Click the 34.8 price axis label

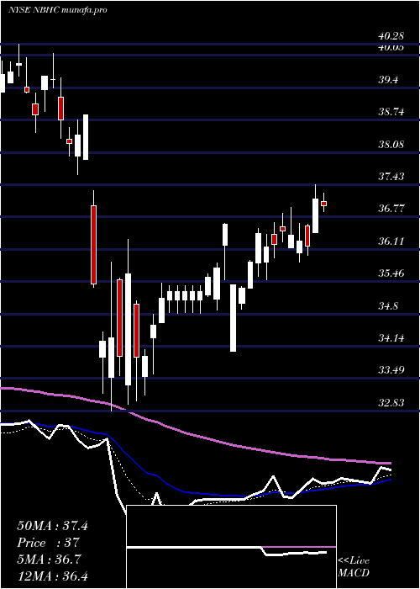(x=388, y=306)
